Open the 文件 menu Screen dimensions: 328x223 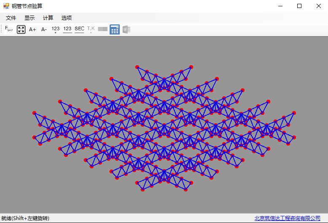pos(11,18)
